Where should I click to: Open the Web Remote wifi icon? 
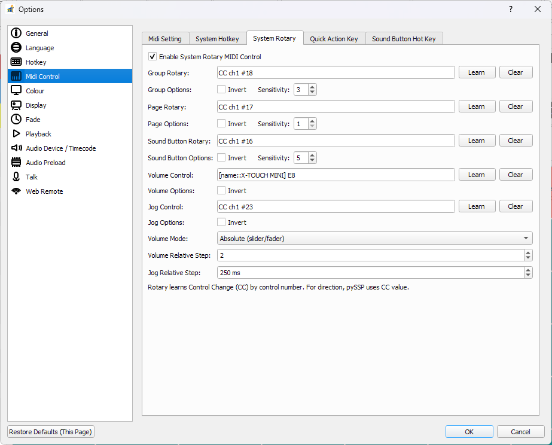[16, 191]
